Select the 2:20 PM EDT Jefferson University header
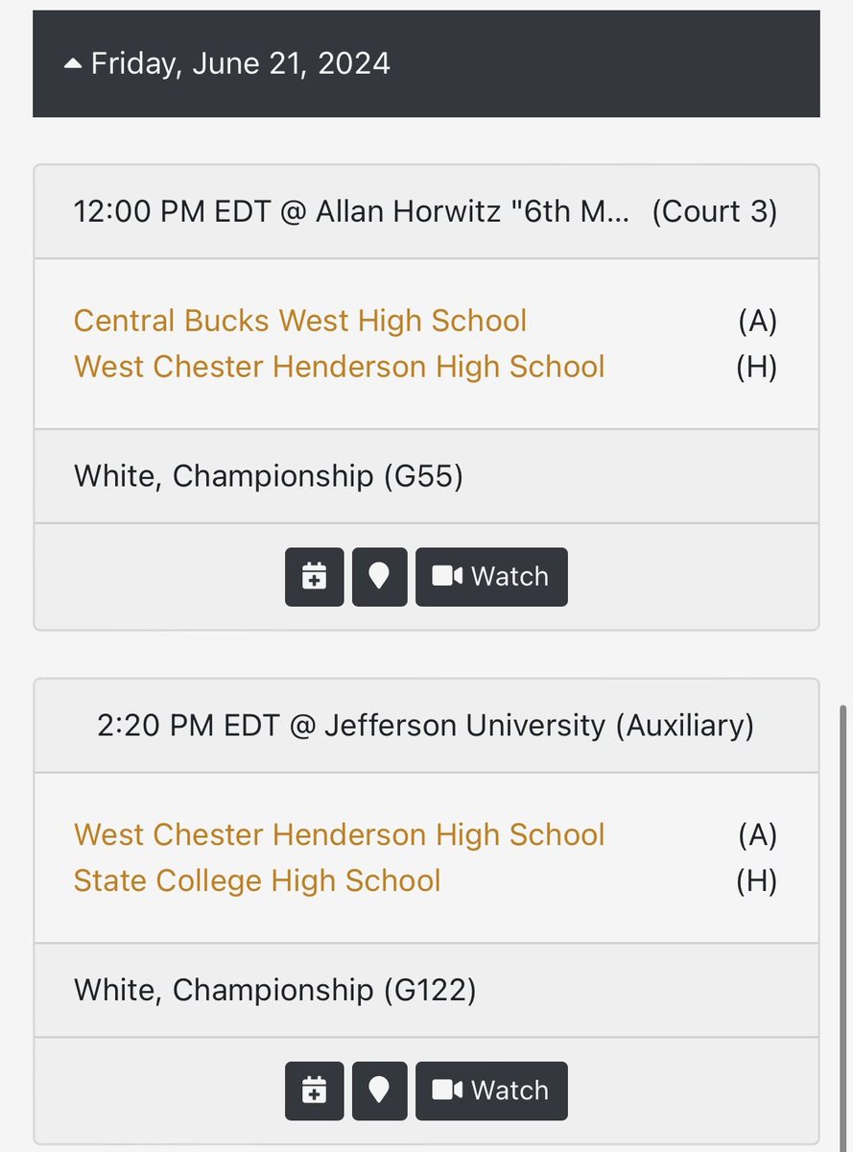853x1152 pixels. [x=426, y=725]
